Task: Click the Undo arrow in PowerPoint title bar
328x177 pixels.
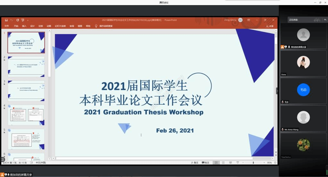Action: (12, 20)
